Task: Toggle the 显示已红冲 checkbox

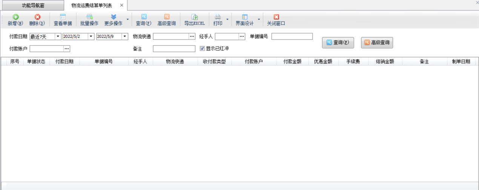Action: tap(203, 48)
